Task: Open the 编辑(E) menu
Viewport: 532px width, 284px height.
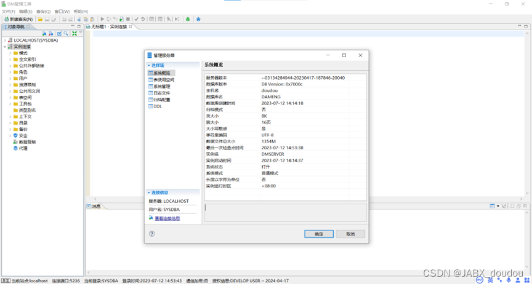Action: [26, 11]
